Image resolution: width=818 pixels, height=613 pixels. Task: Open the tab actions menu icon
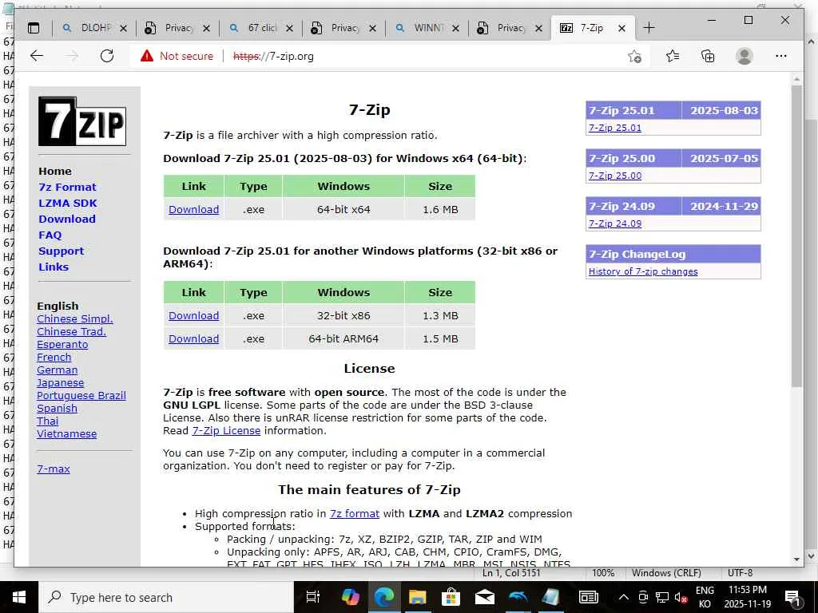click(34, 28)
